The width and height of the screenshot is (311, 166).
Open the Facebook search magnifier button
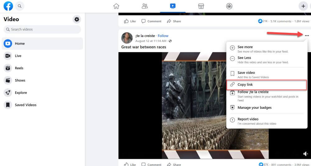click(19, 6)
